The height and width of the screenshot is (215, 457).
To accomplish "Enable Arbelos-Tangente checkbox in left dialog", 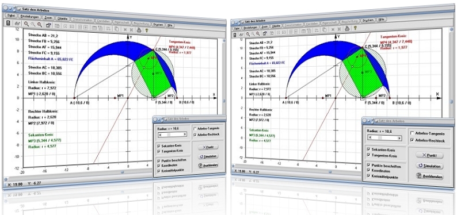I will (x=195, y=129).
